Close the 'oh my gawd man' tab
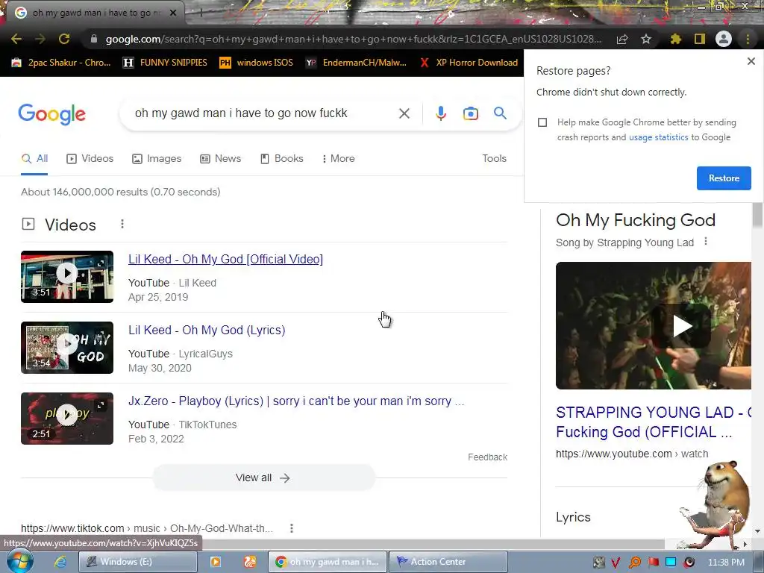This screenshot has height=573, width=764. (173, 13)
